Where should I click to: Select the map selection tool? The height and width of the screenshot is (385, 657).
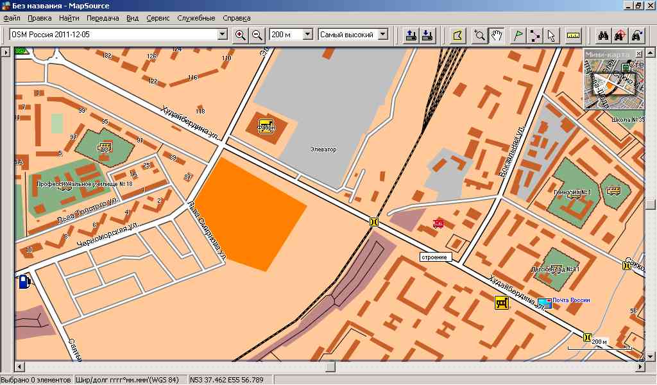tap(457, 35)
